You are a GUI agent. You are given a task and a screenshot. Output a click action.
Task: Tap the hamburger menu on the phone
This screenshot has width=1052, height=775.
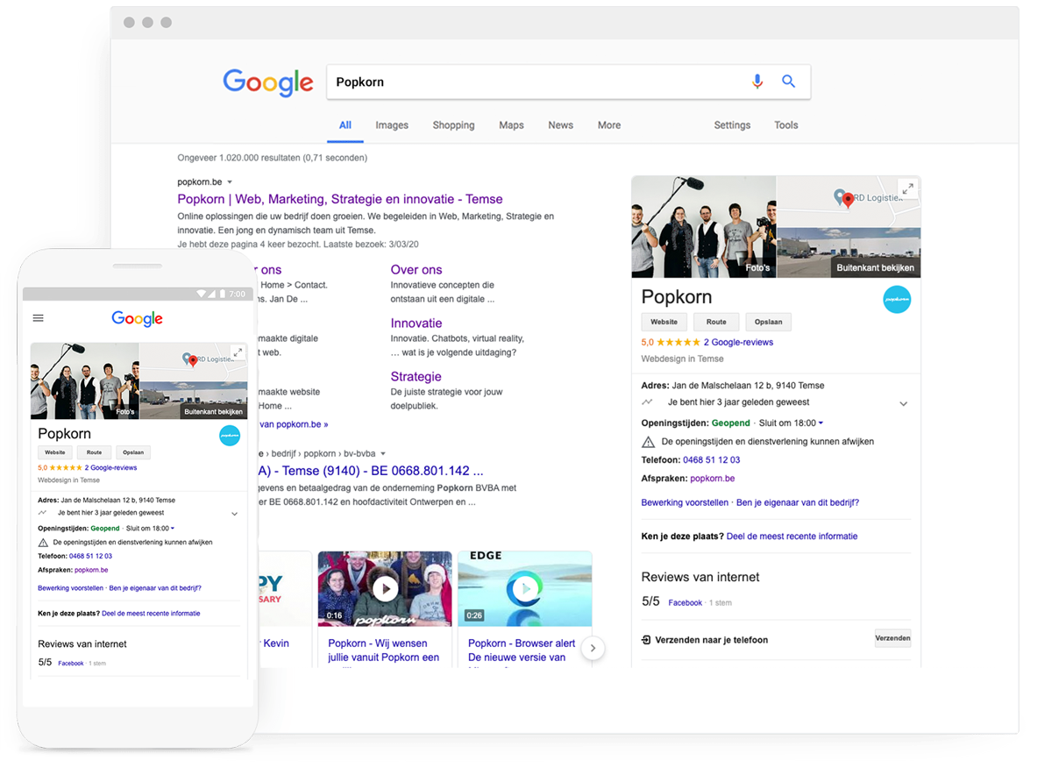pos(38,318)
